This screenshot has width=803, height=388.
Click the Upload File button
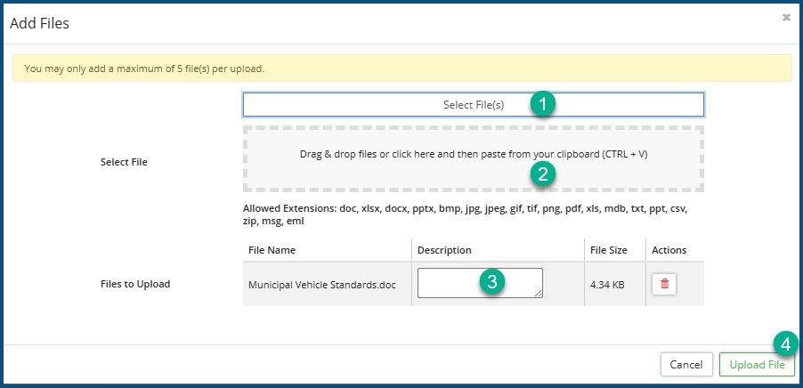757,364
